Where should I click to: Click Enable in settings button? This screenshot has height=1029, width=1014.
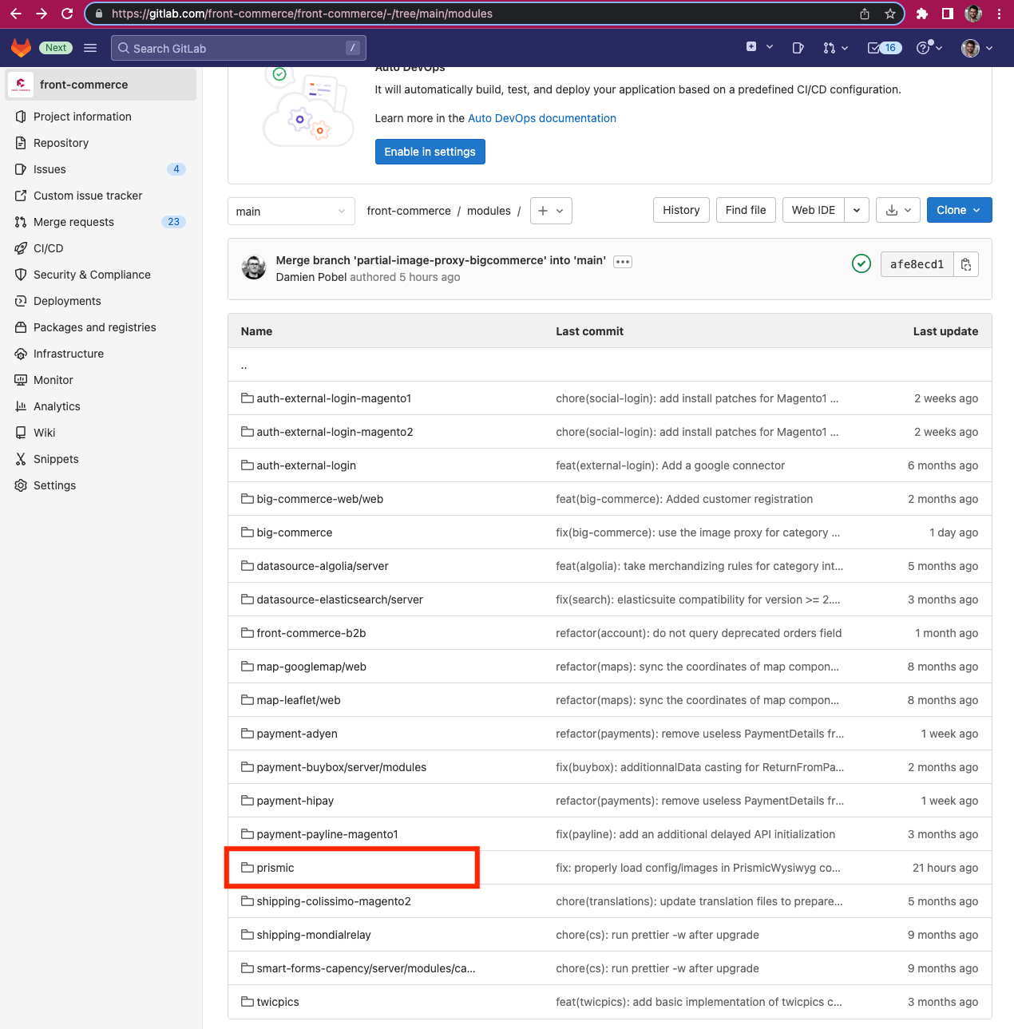(430, 152)
